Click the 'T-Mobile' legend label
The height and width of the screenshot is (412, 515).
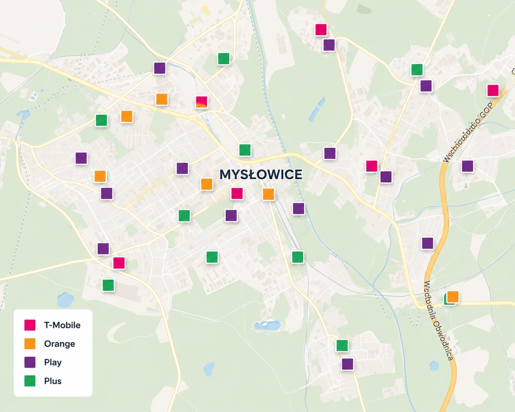coord(62,325)
